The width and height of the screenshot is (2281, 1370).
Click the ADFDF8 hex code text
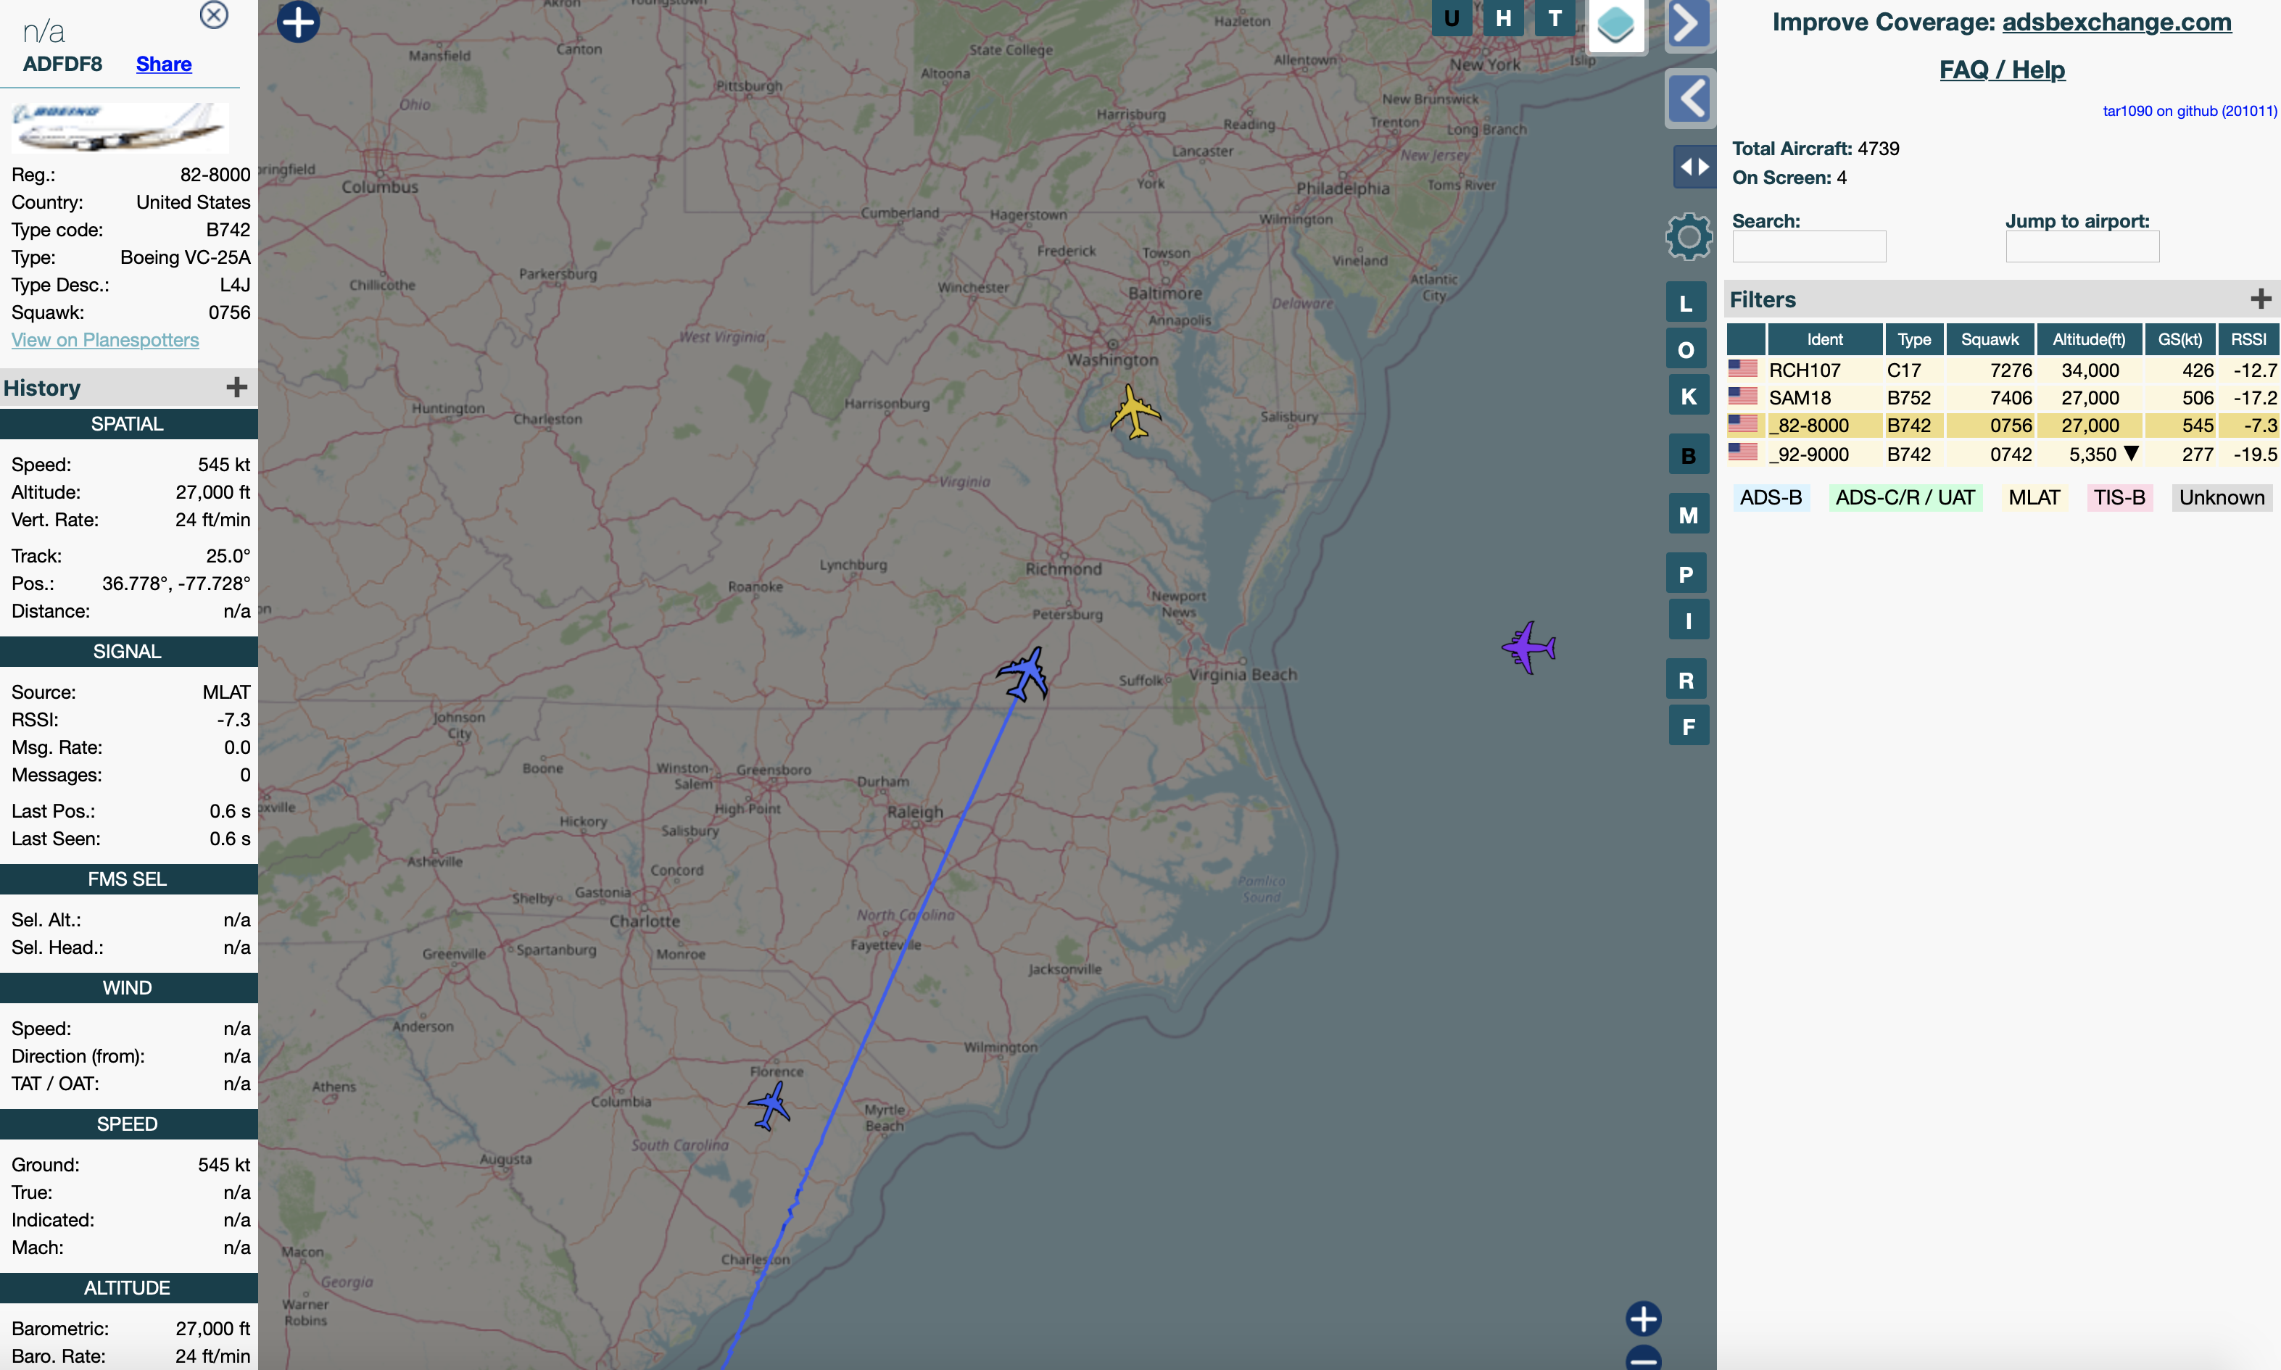(x=62, y=64)
